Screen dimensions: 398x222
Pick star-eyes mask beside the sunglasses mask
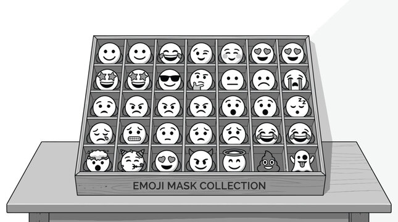pyautogui.click(x=138, y=80)
